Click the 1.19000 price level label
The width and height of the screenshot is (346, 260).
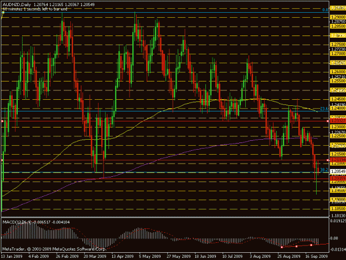click(338, 200)
